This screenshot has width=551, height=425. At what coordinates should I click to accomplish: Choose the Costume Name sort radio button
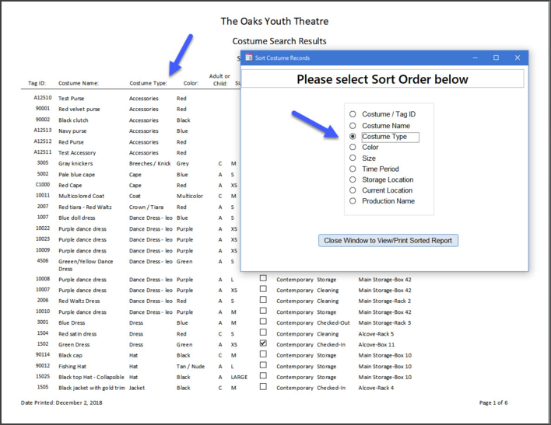click(353, 126)
